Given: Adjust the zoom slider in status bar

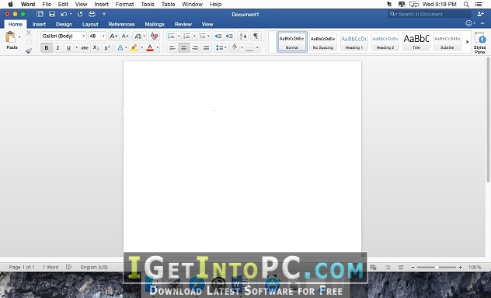Looking at the screenshot, I should [x=437, y=268].
